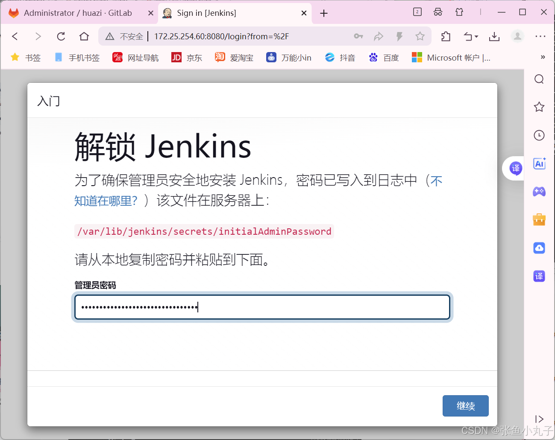555x440 pixels.
Task: Open the 万能小in bookmark
Action: 289,58
